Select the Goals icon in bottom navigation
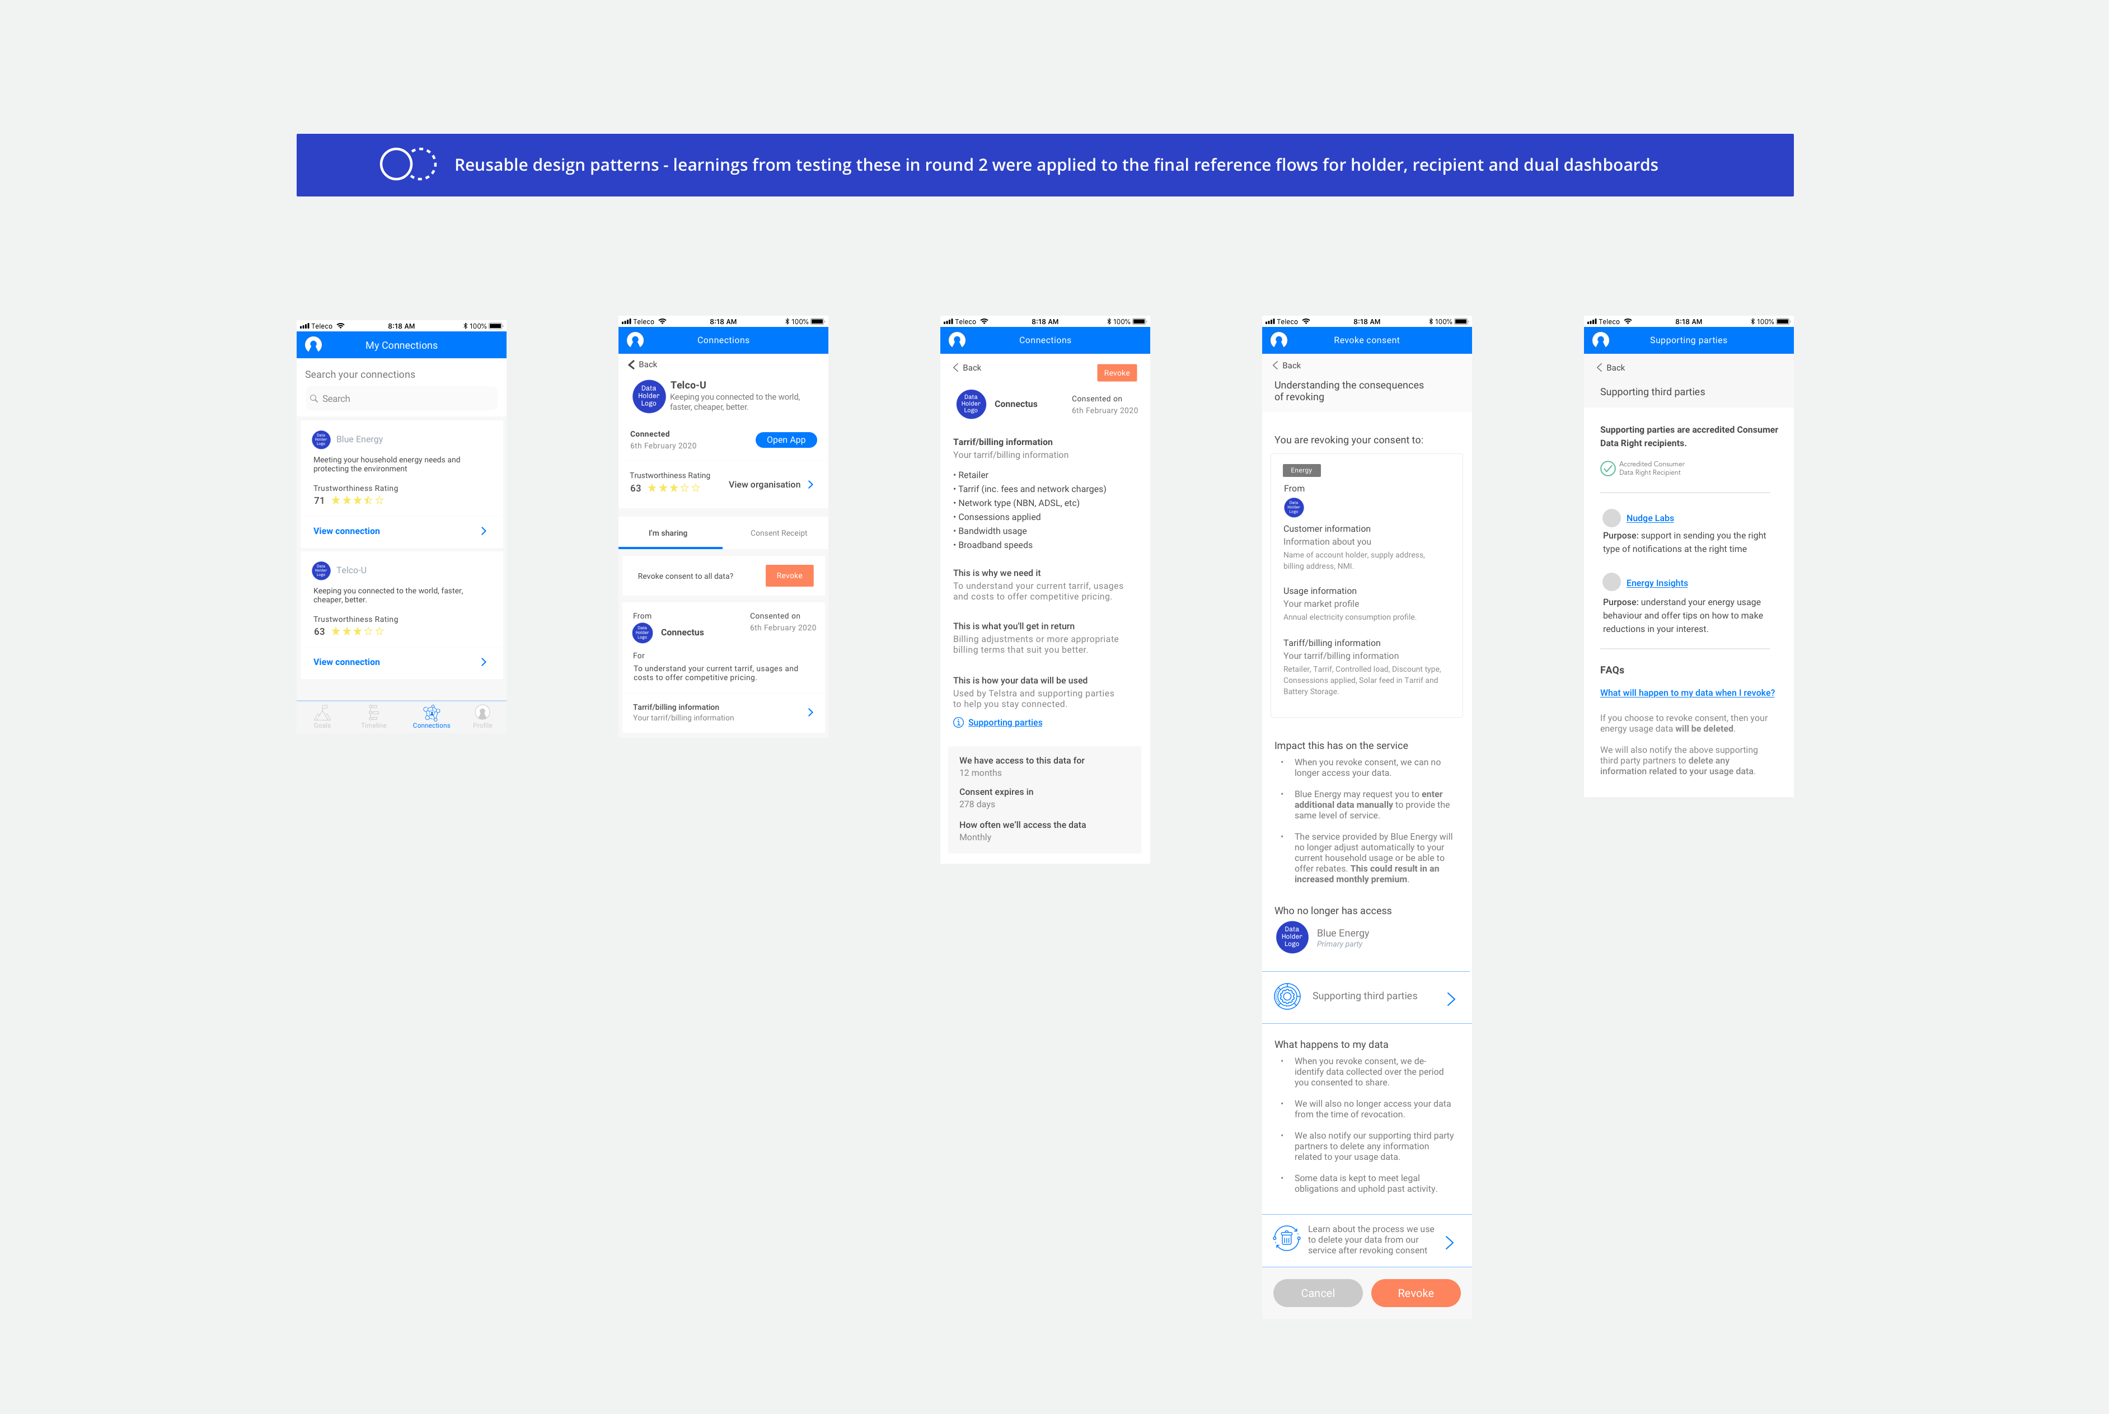This screenshot has width=2109, height=1414. pyautogui.click(x=322, y=716)
